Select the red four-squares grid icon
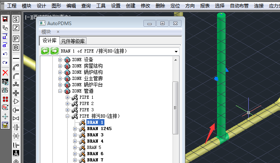Image resolution: width=280 pixels, height=163 pixels. click(x=5, y=99)
